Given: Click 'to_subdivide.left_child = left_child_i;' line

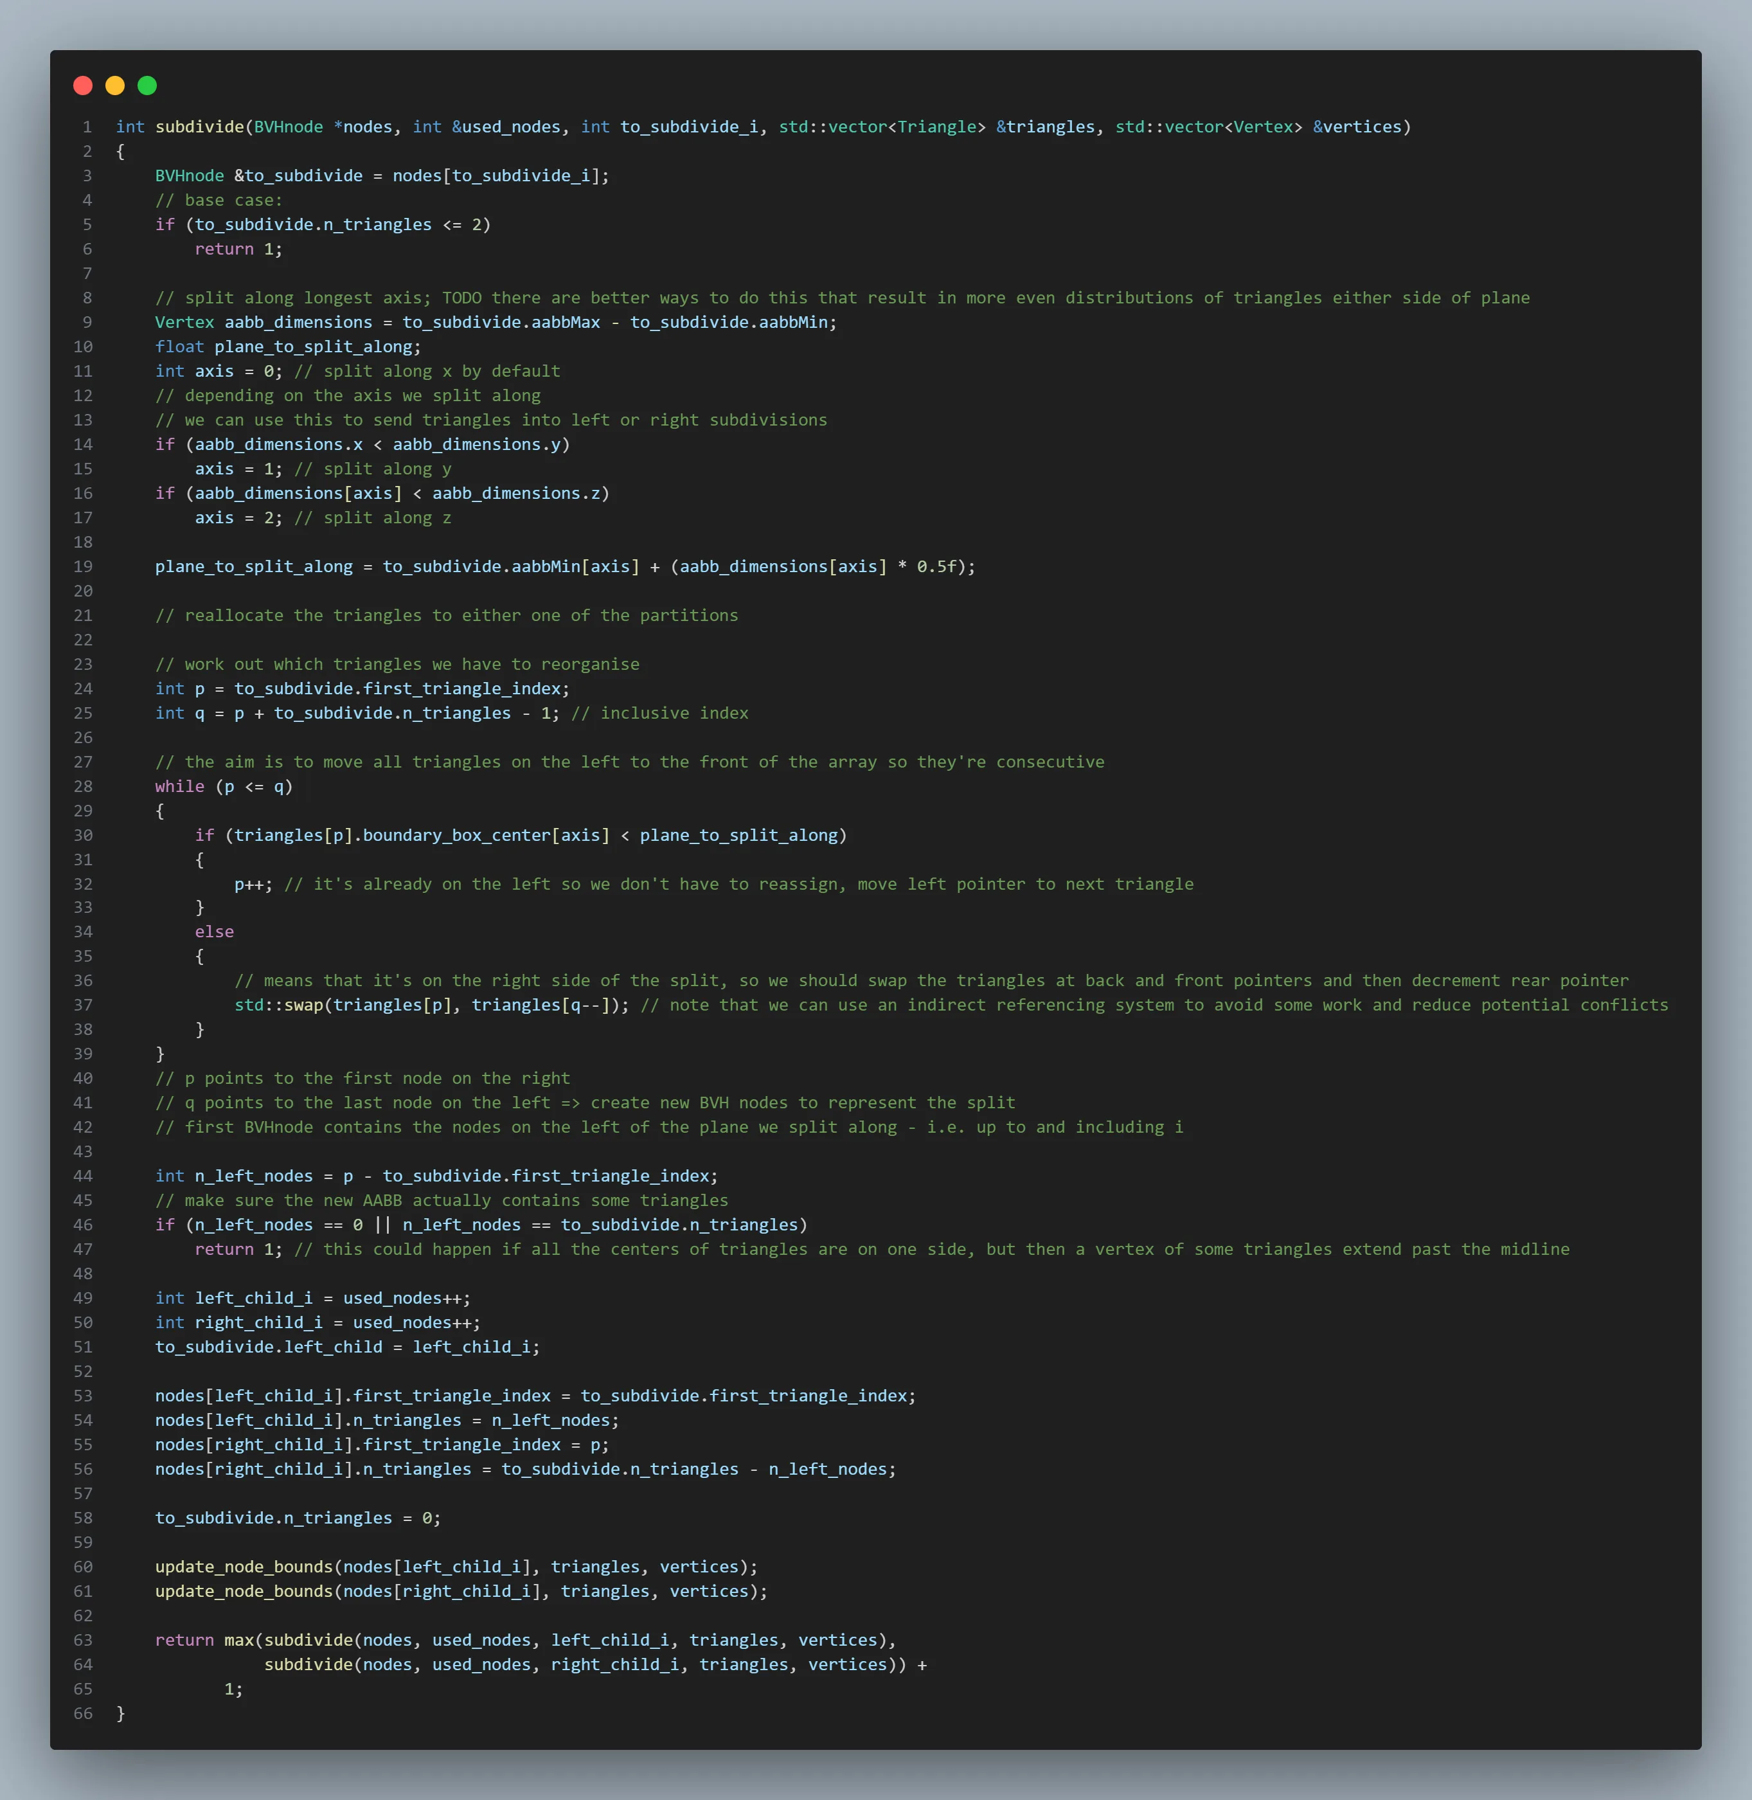Looking at the screenshot, I should (348, 1347).
